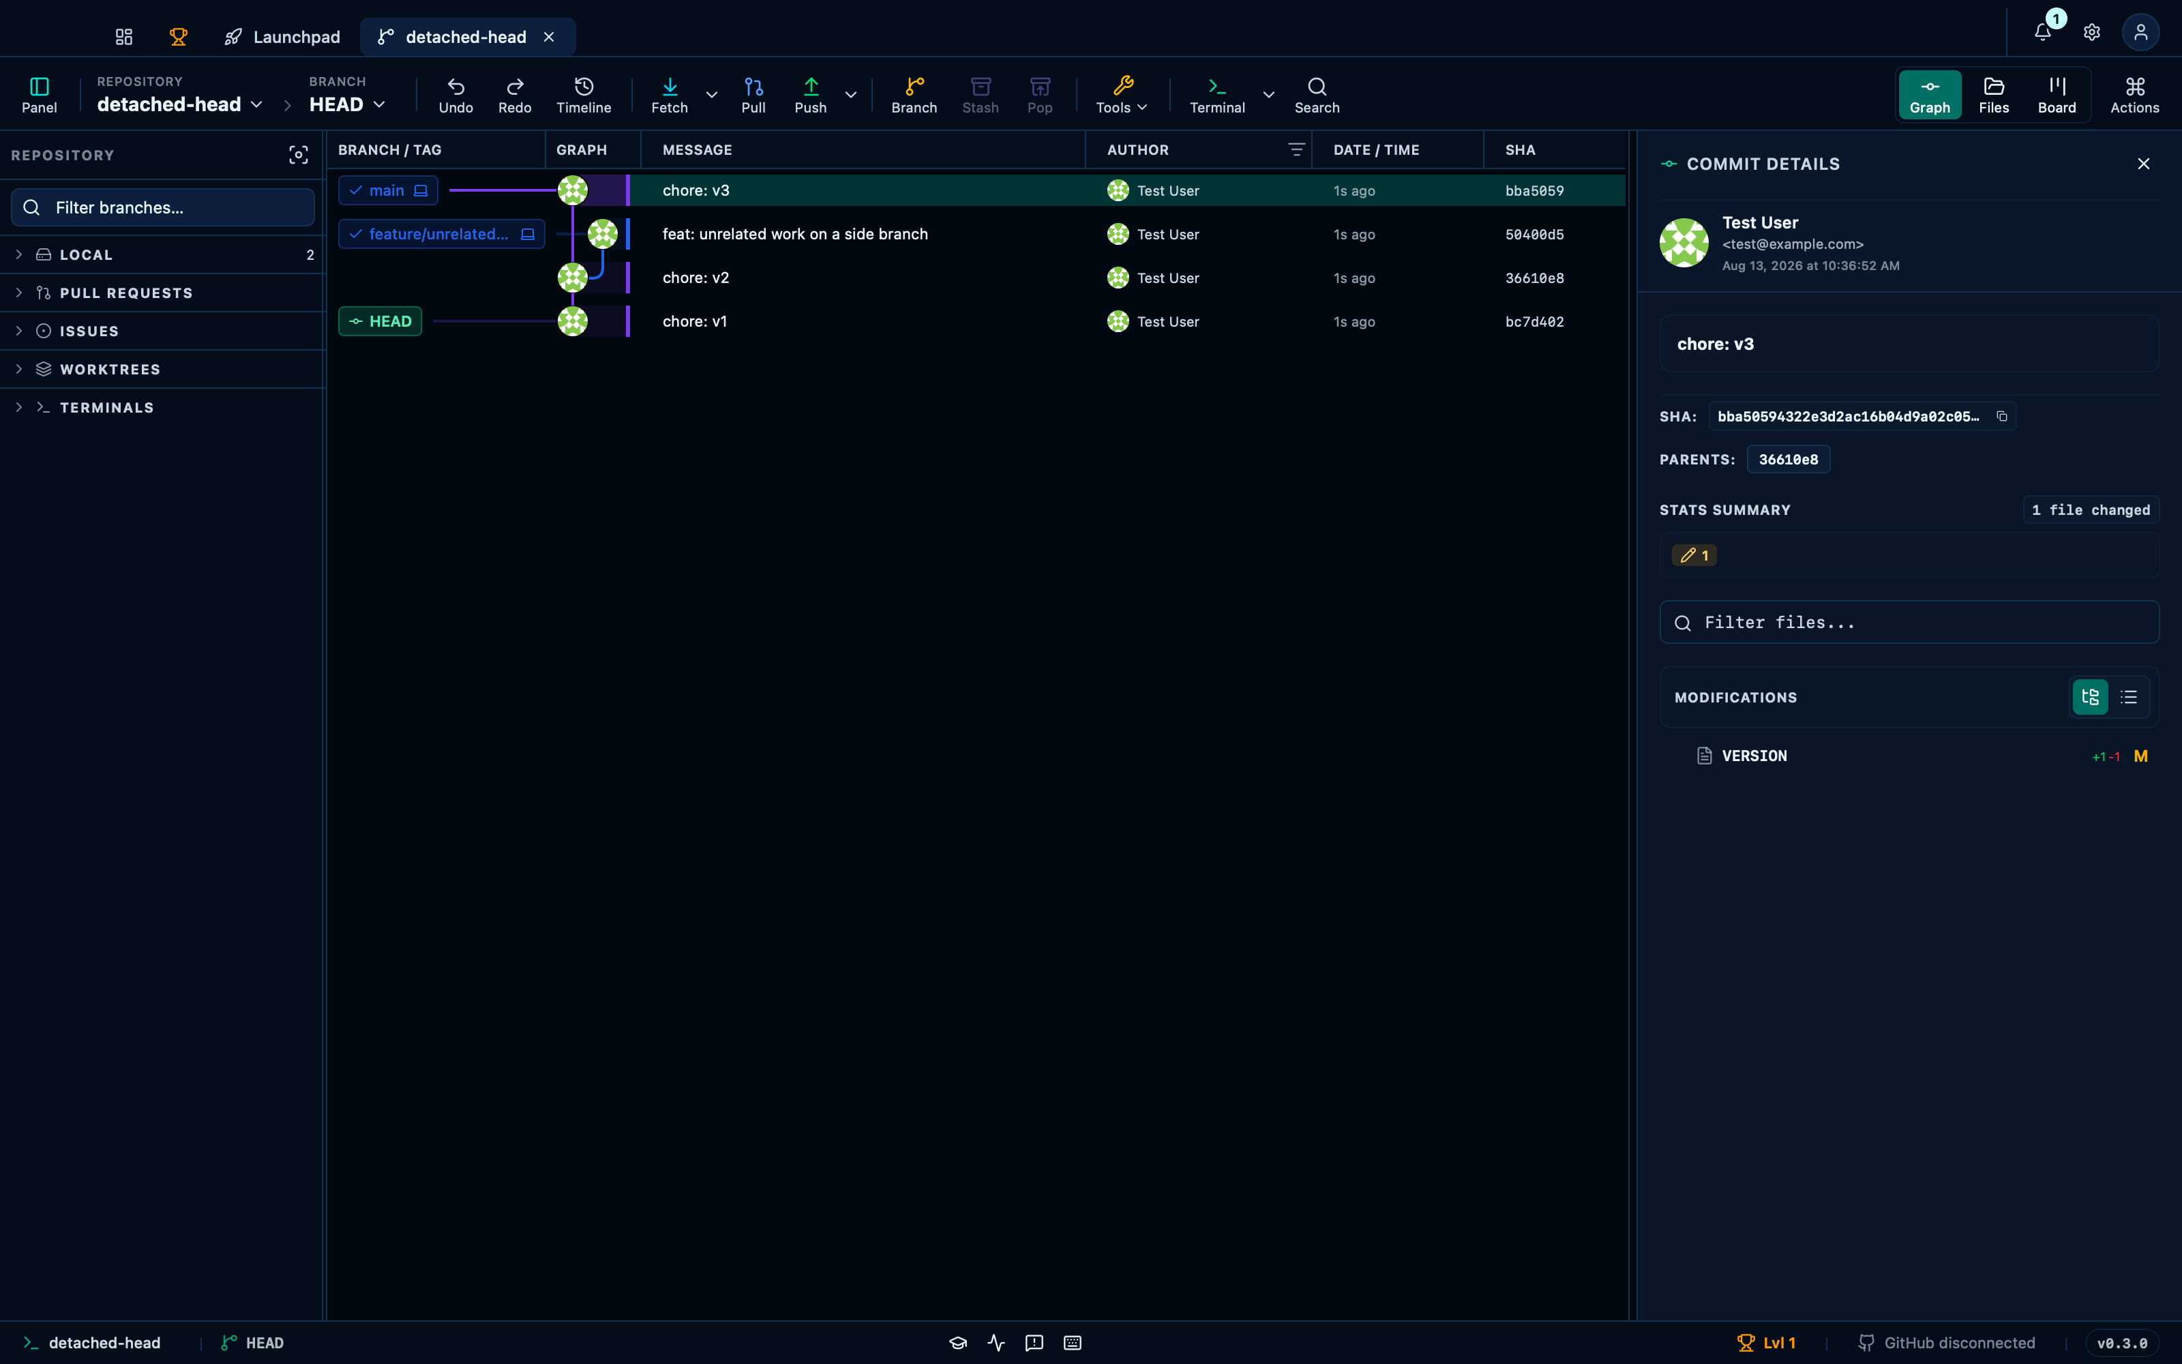Open the VERSION file diff
The width and height of the screenshot is (2182, 1364).
pos(1909,756)
